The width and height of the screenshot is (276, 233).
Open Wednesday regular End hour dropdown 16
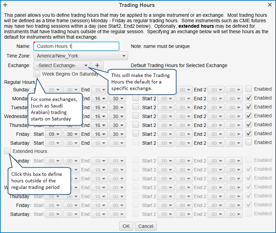(99, 116)
